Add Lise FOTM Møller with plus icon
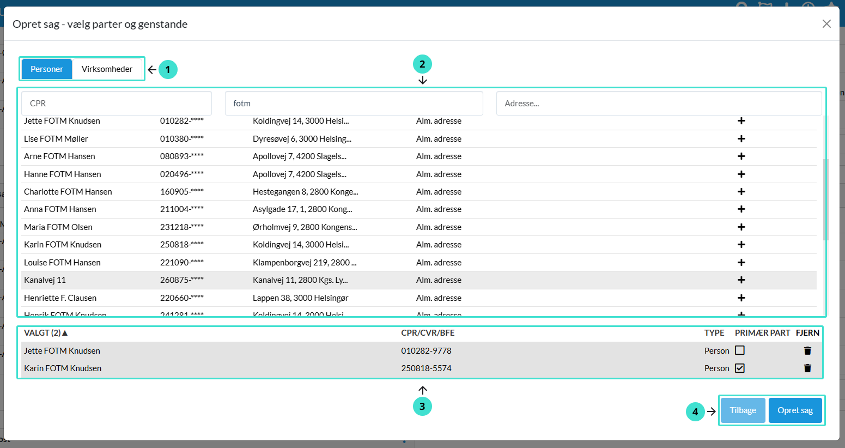Screen dimensions: 845x448 (x=741, y=139)
